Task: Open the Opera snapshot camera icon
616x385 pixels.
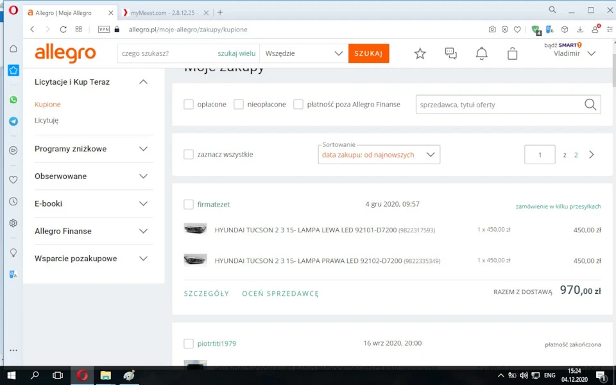Action: (492, 30)
